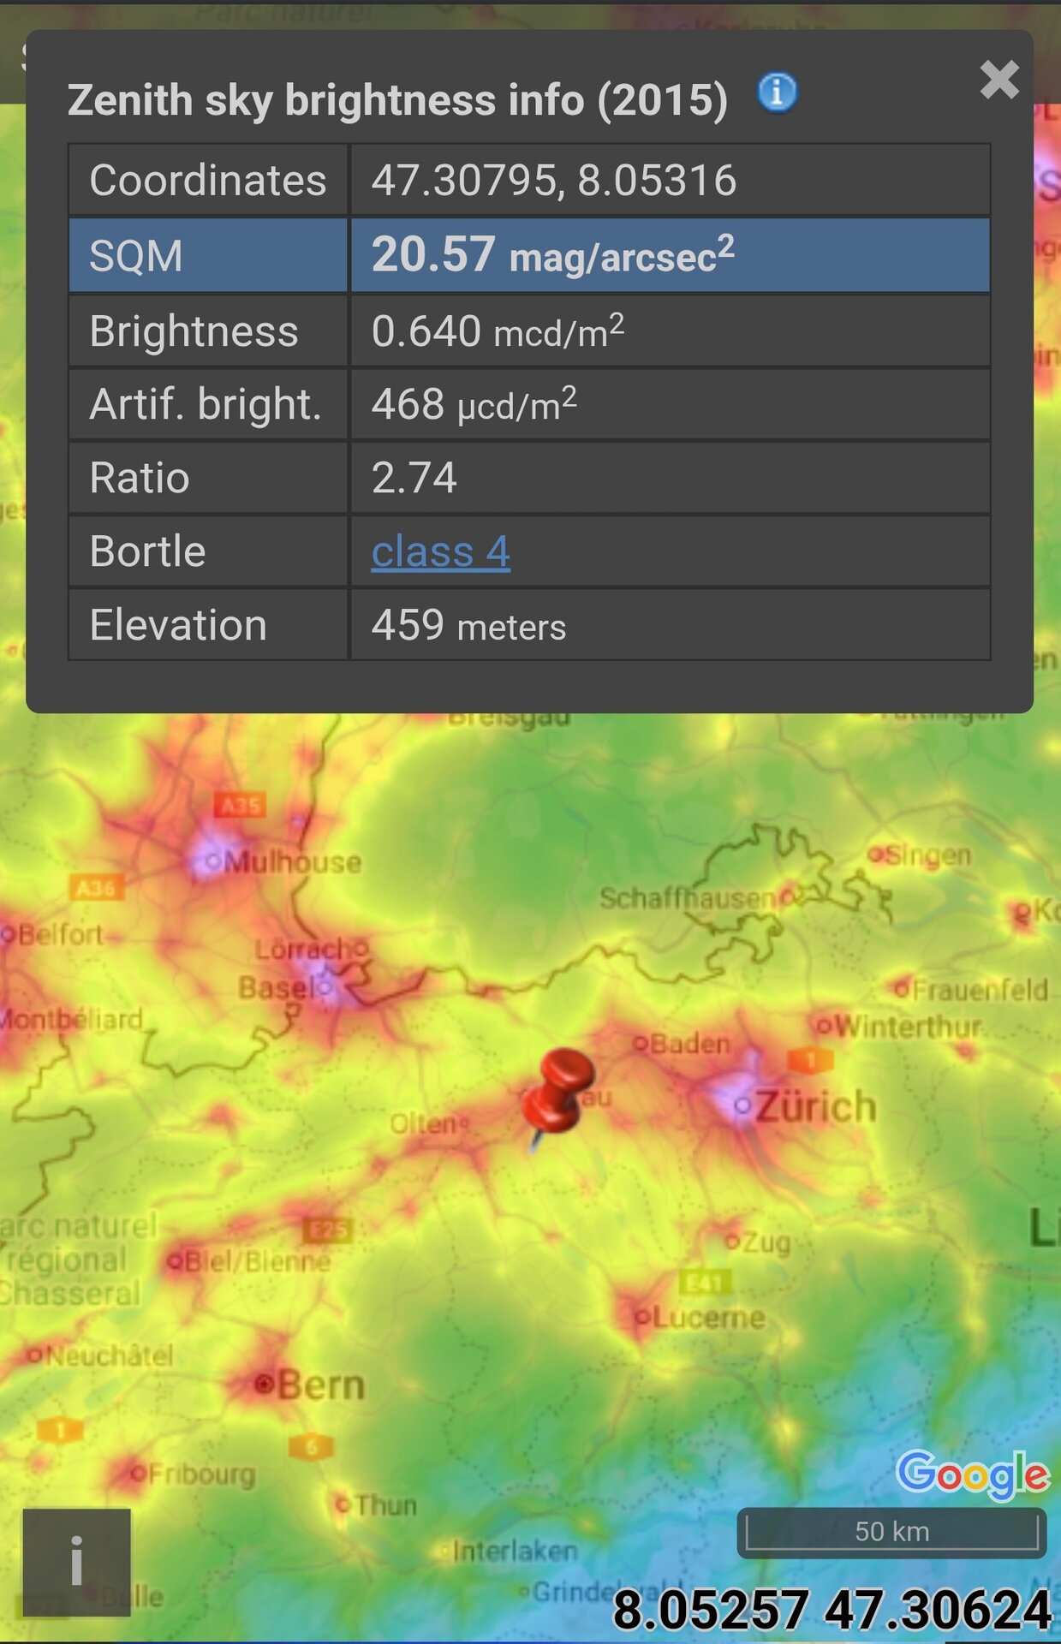Click the Coordinates row label

tap(208, 181)
